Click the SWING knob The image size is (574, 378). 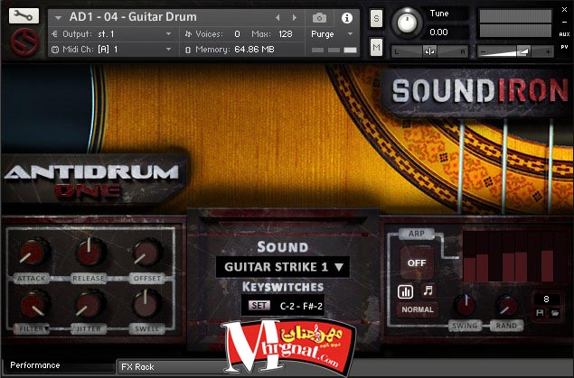click(465, 305)
